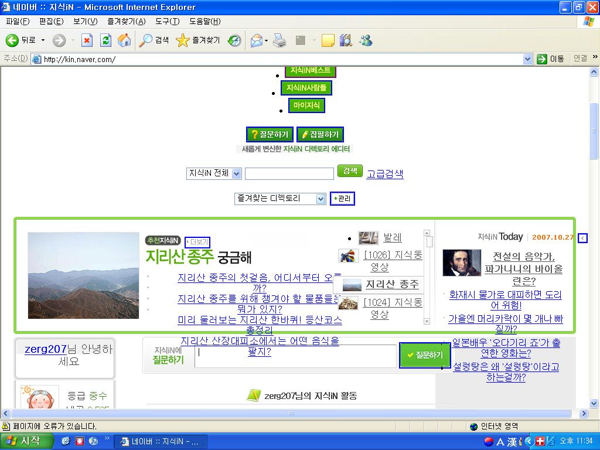Click the previous-day arrow beside the Today date
The height and width of the screenshot is (450, 600).
(582, 238)
